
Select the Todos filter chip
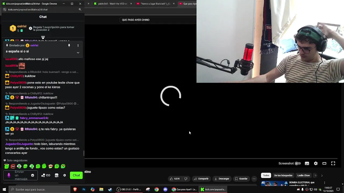click(266, 176)
